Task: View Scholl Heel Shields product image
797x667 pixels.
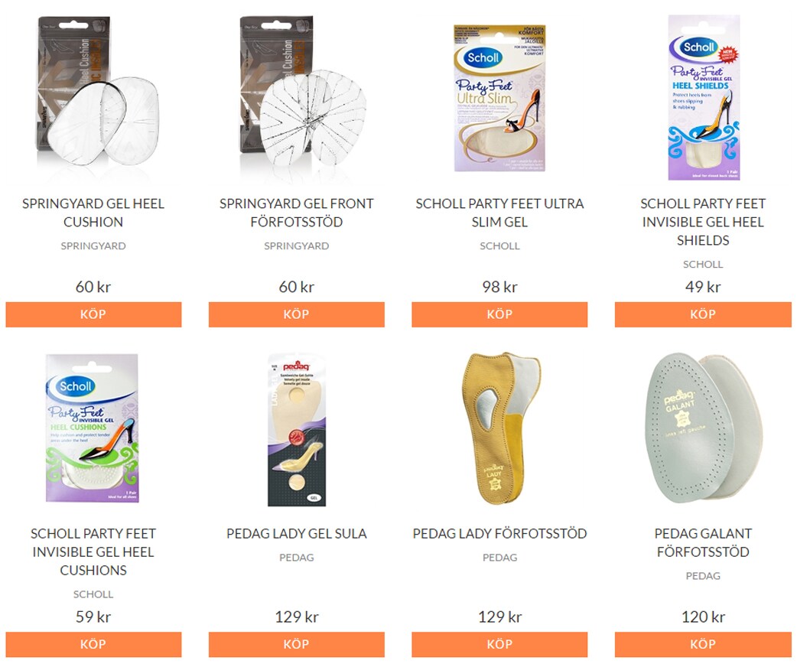Action: [x=704, y=98]
